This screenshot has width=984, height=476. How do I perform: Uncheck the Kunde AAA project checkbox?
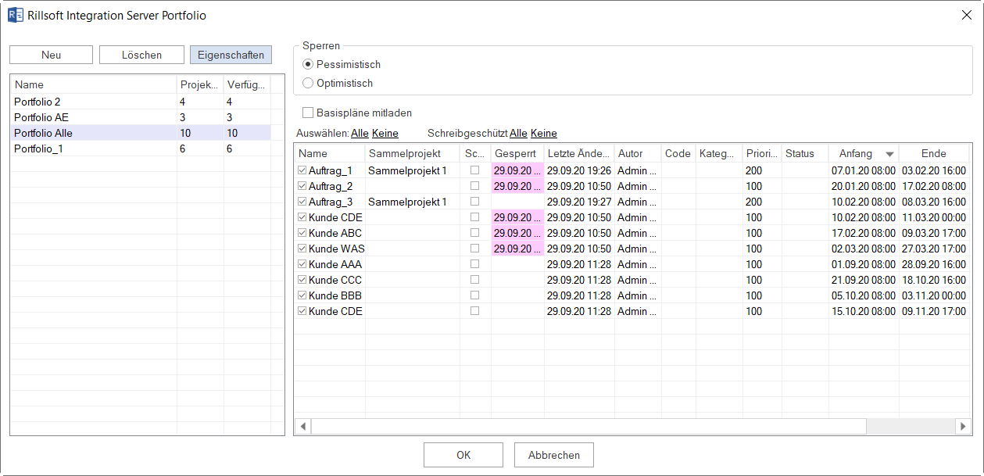coord(302,264)
